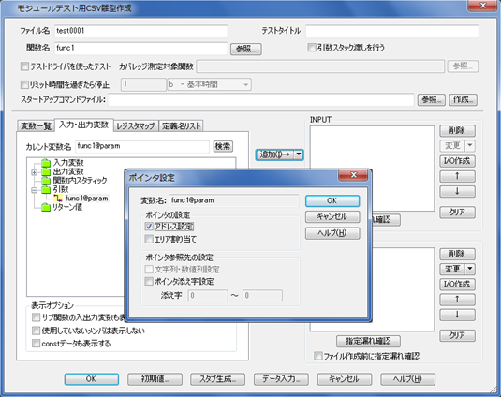Click the 引数 folder icon
501x397 pixels.
click(46, 190)
